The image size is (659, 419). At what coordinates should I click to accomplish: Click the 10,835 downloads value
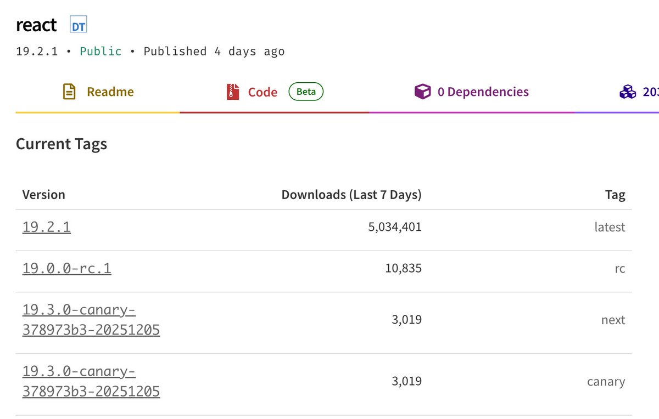(x=404, y=269)
